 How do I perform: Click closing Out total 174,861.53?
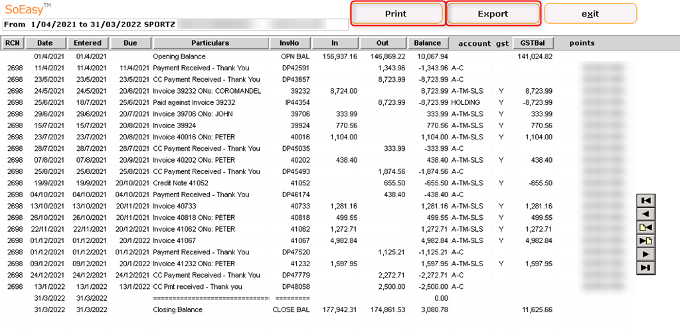tap(388, 309)
